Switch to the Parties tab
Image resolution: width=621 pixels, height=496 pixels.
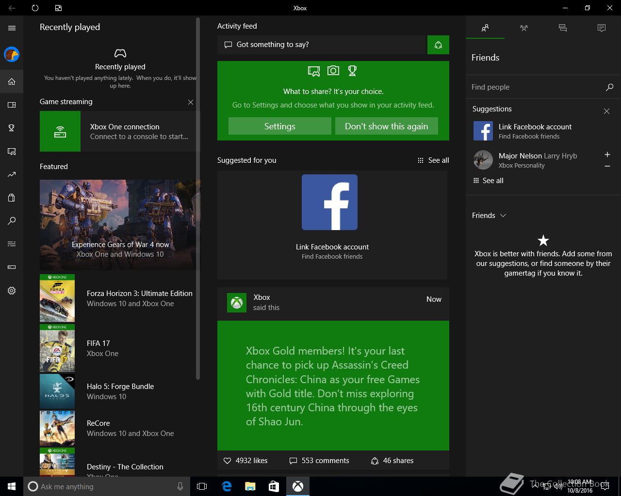pos(524,28)
